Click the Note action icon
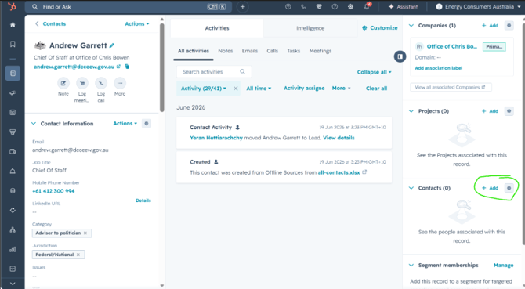 point(63,83)
